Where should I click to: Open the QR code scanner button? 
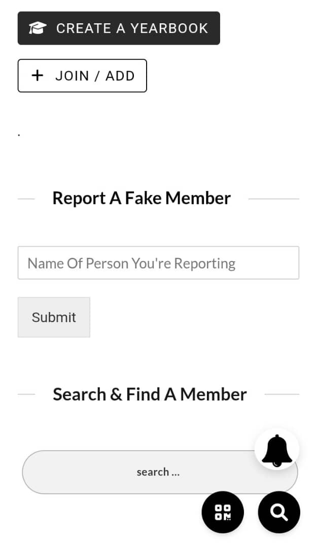pos(223,512)
